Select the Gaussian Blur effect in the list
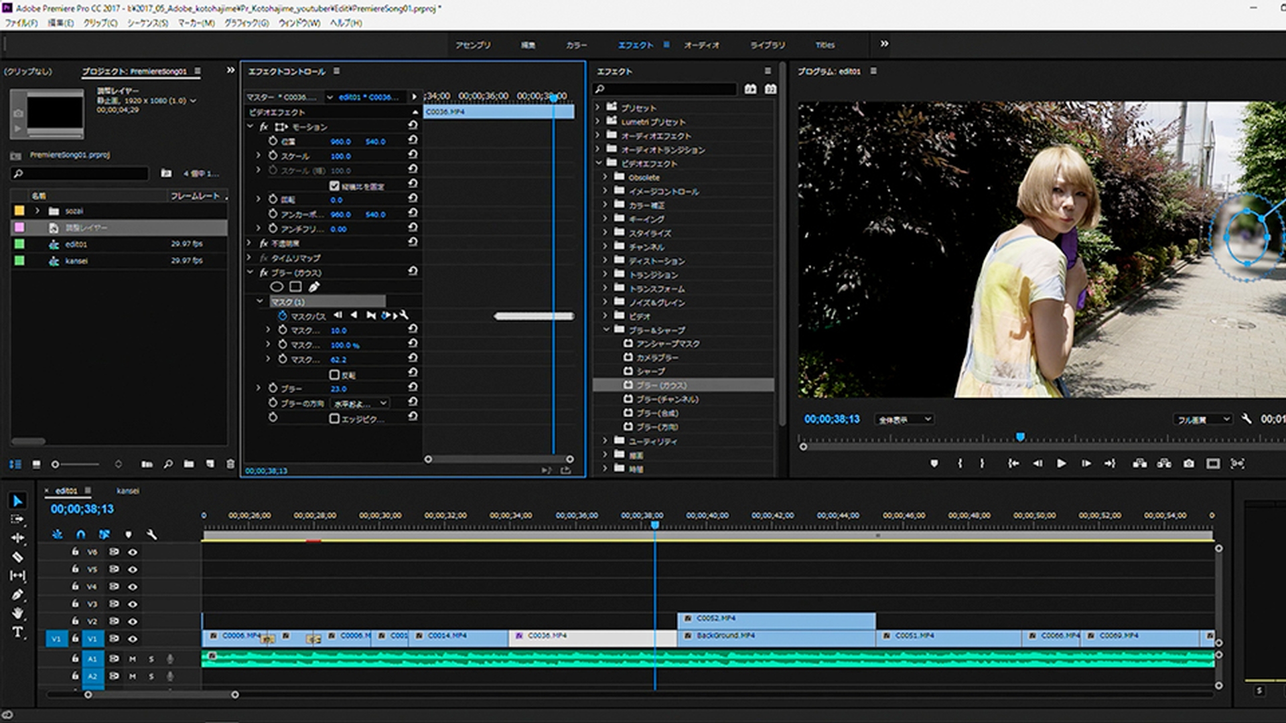1286x723 pixels. pos(661,386)
